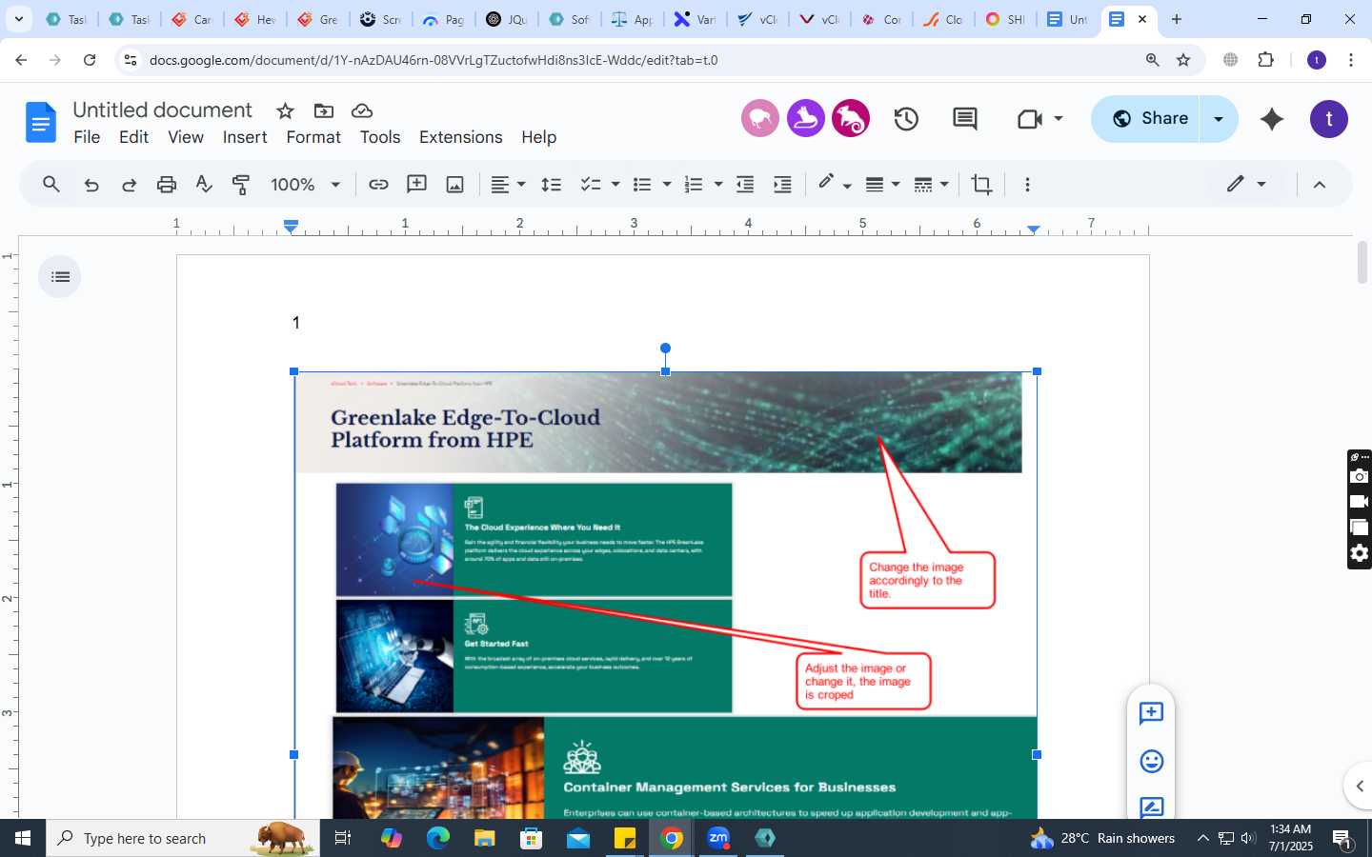Open the Help menu
This screenshot has width=1372, height=857.
click(x=538, y=137)
